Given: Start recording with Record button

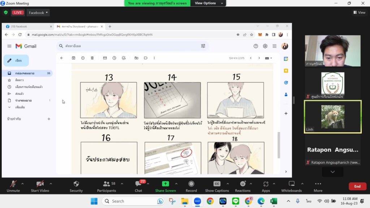Looking at the screenshot, I should point(191,184).
